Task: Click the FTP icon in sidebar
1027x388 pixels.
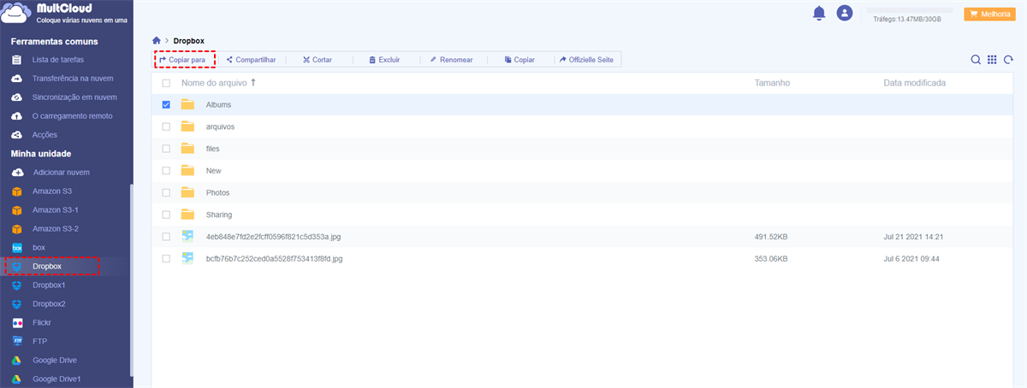Action: click(16, 342)
